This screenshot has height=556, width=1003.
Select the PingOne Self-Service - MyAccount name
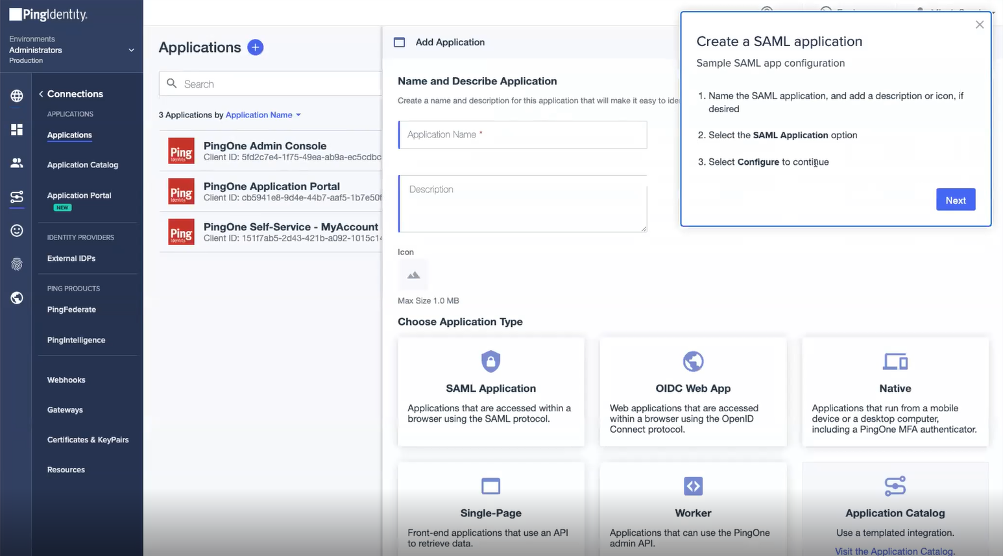[x=291, y=226]
